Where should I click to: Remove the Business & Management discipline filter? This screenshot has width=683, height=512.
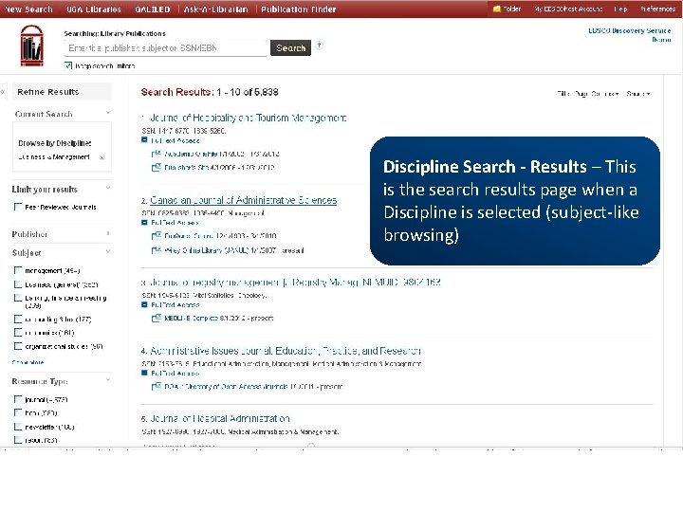coord(102,157)
